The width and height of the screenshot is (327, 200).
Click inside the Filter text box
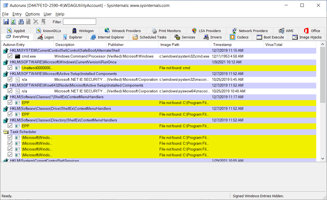click(80, 22)
